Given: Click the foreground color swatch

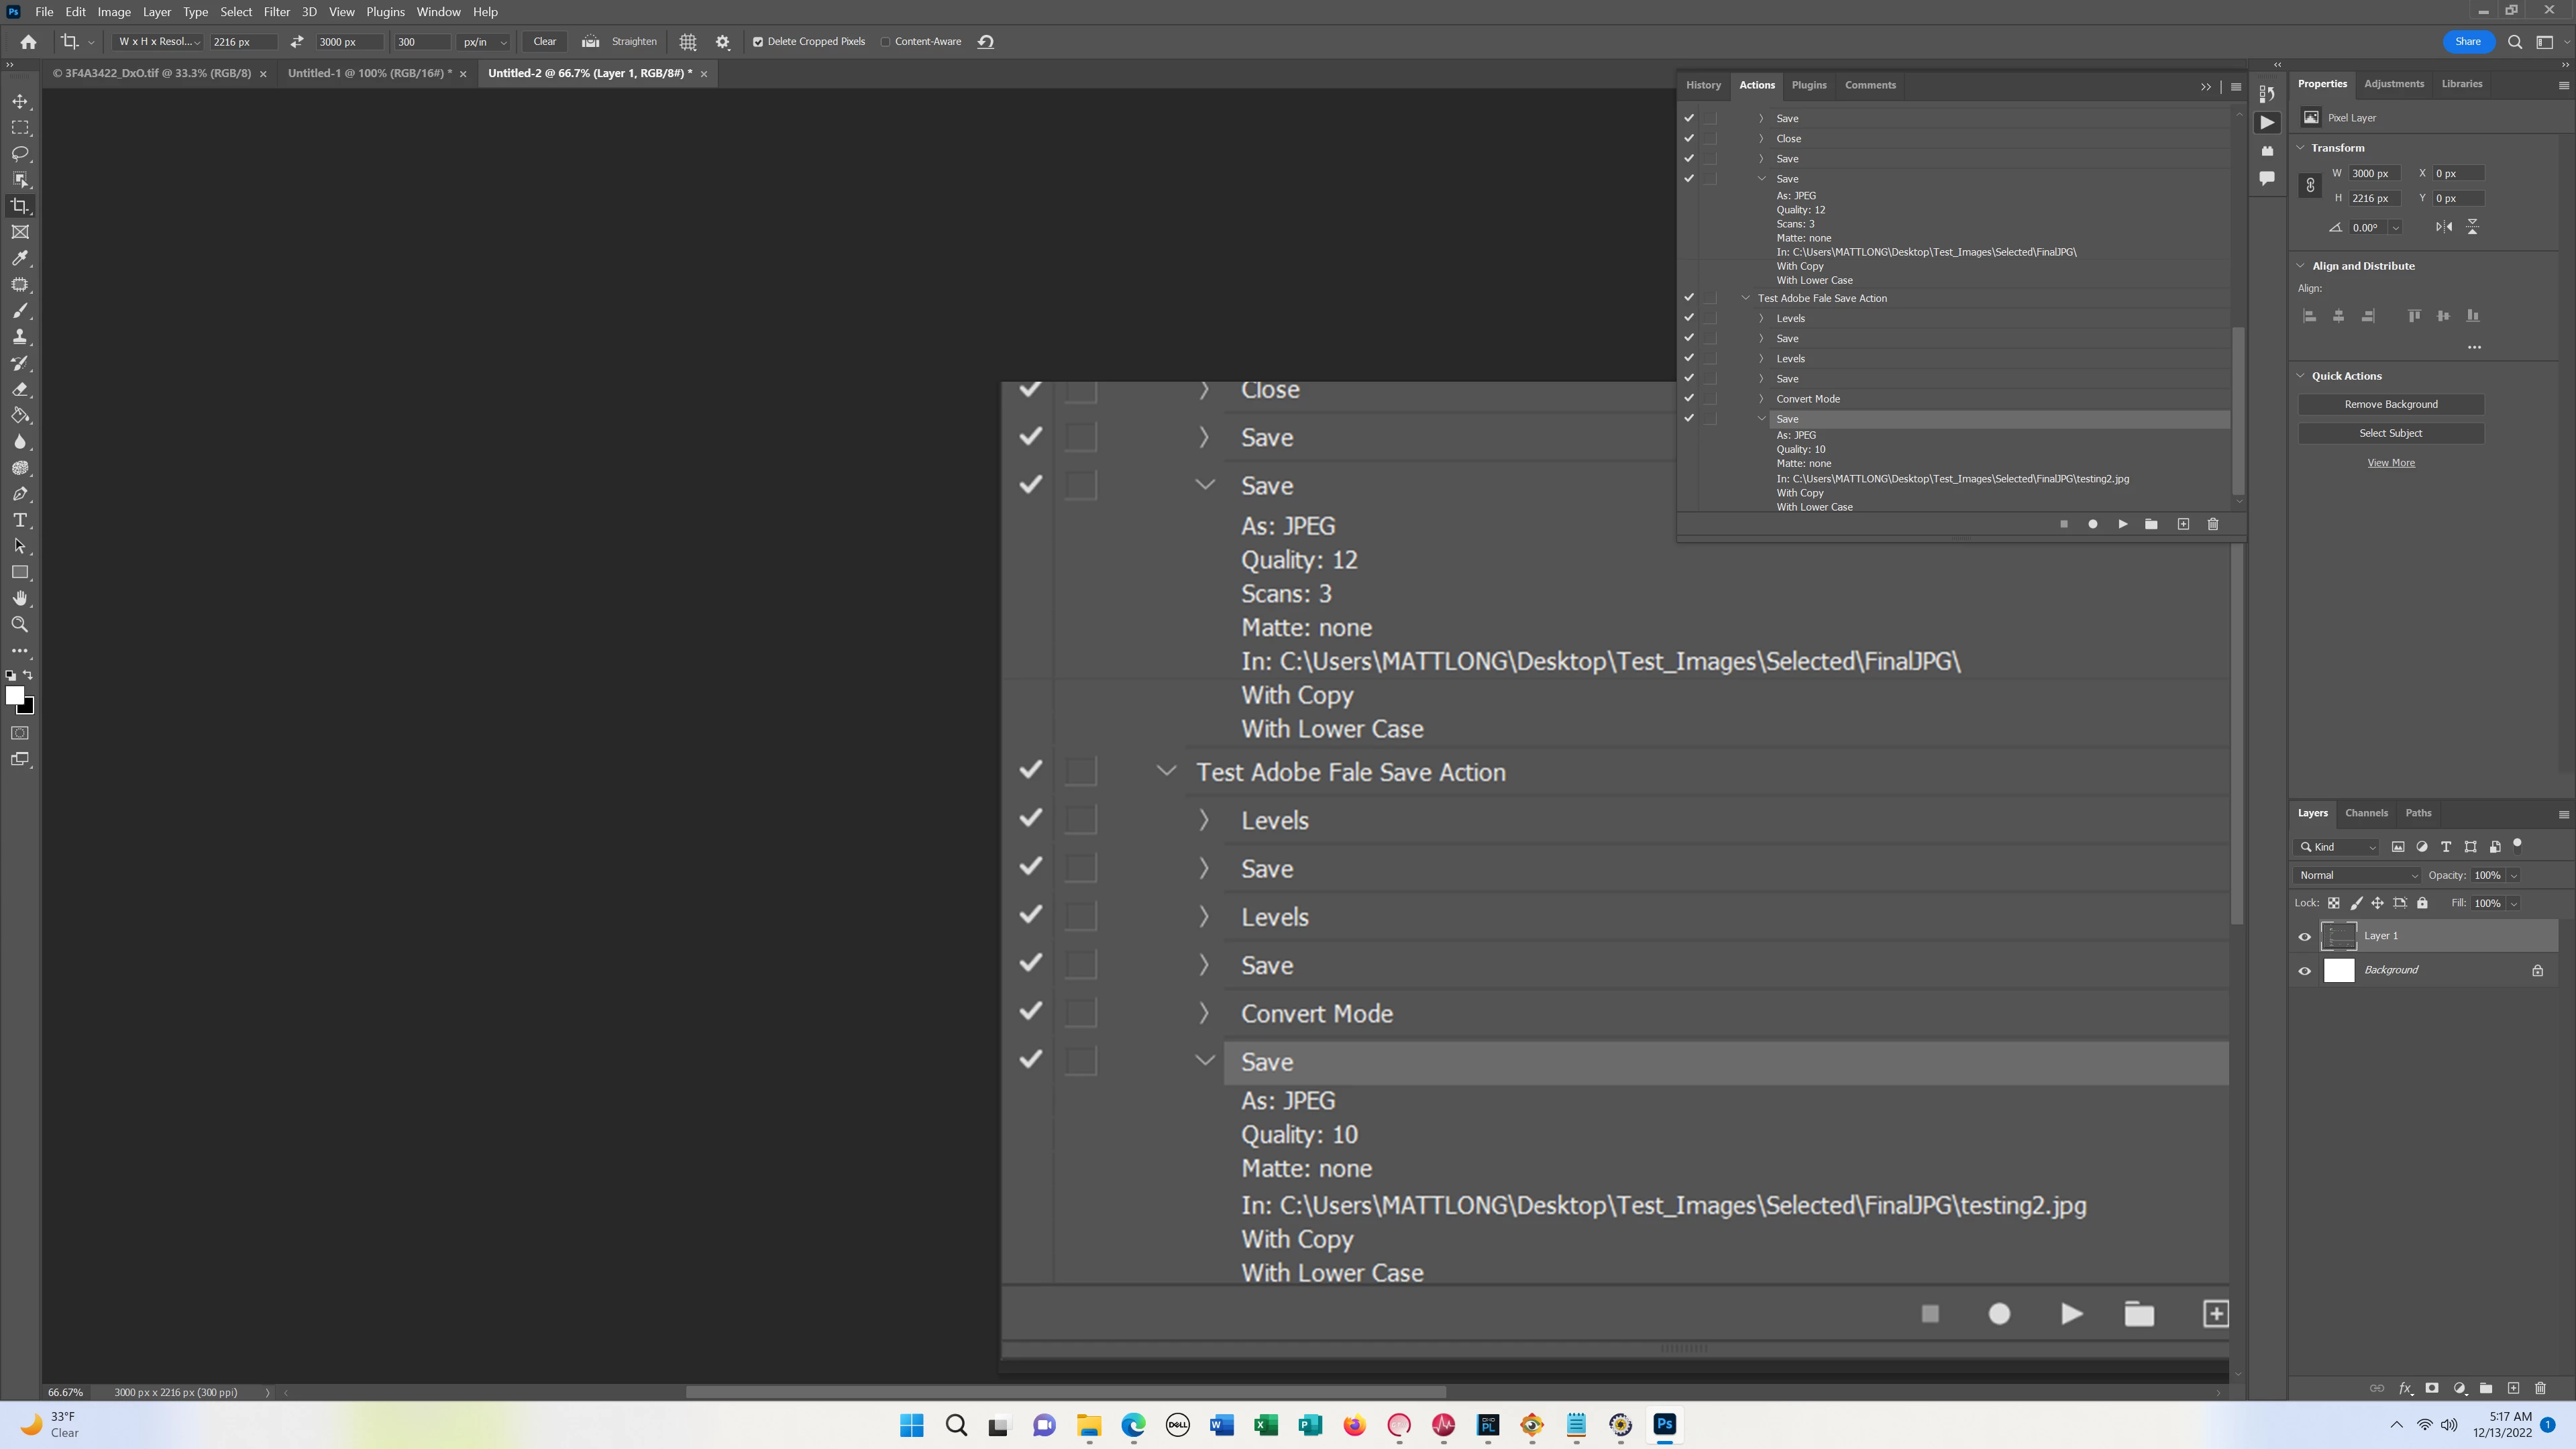Looking at the screenshot, I should click(x=14, y=695).
